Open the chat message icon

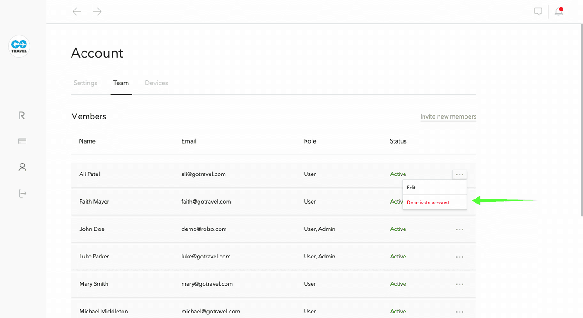(538, 12)
